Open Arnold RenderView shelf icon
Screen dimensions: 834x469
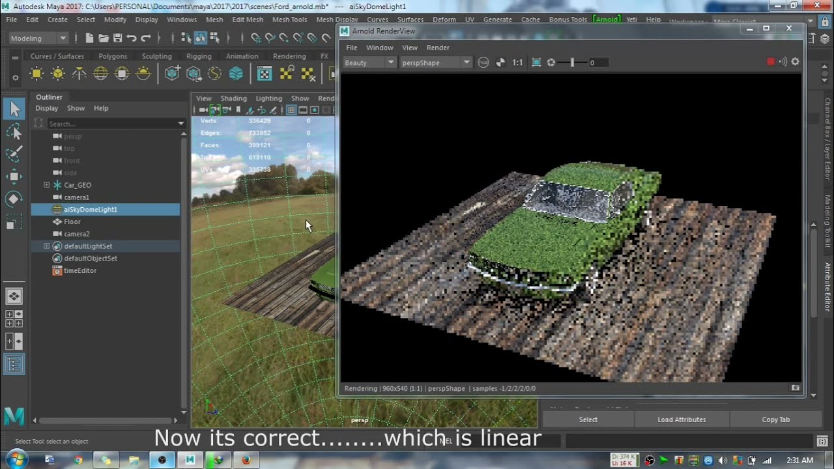click(265, 74)
